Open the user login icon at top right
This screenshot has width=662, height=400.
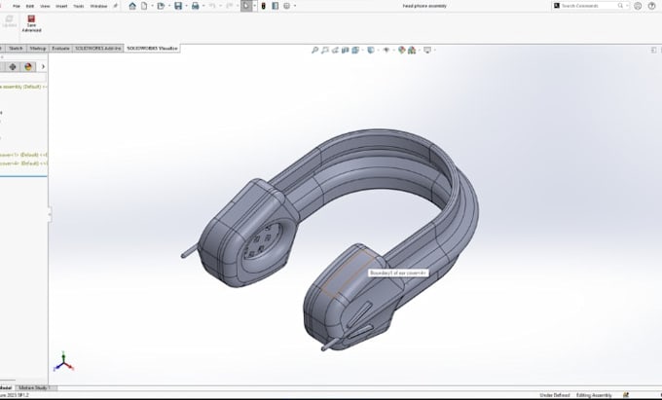638,6
